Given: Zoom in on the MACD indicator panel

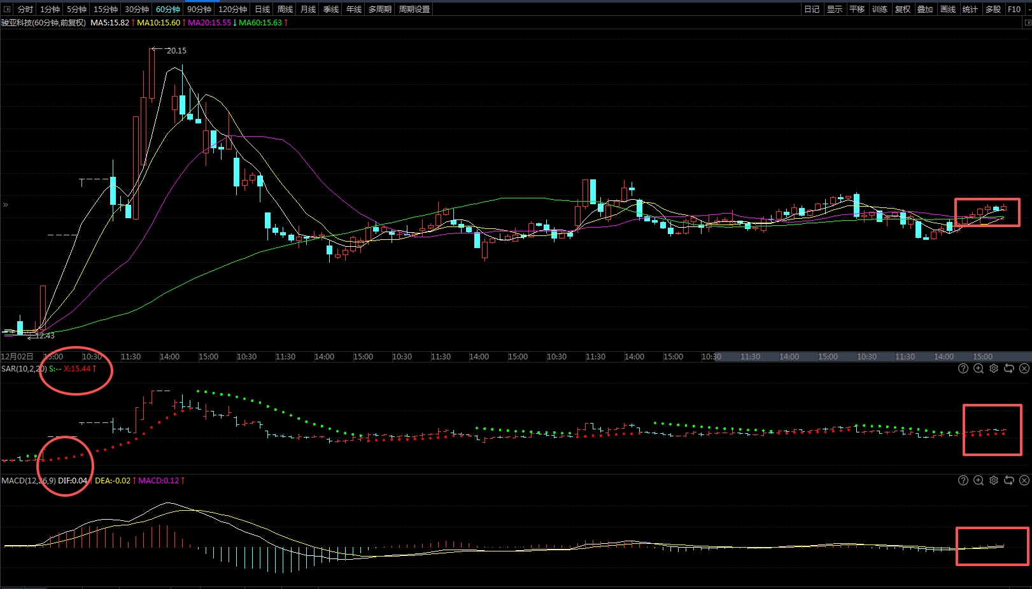Looking at the screenshot, I should pos(979,480).
